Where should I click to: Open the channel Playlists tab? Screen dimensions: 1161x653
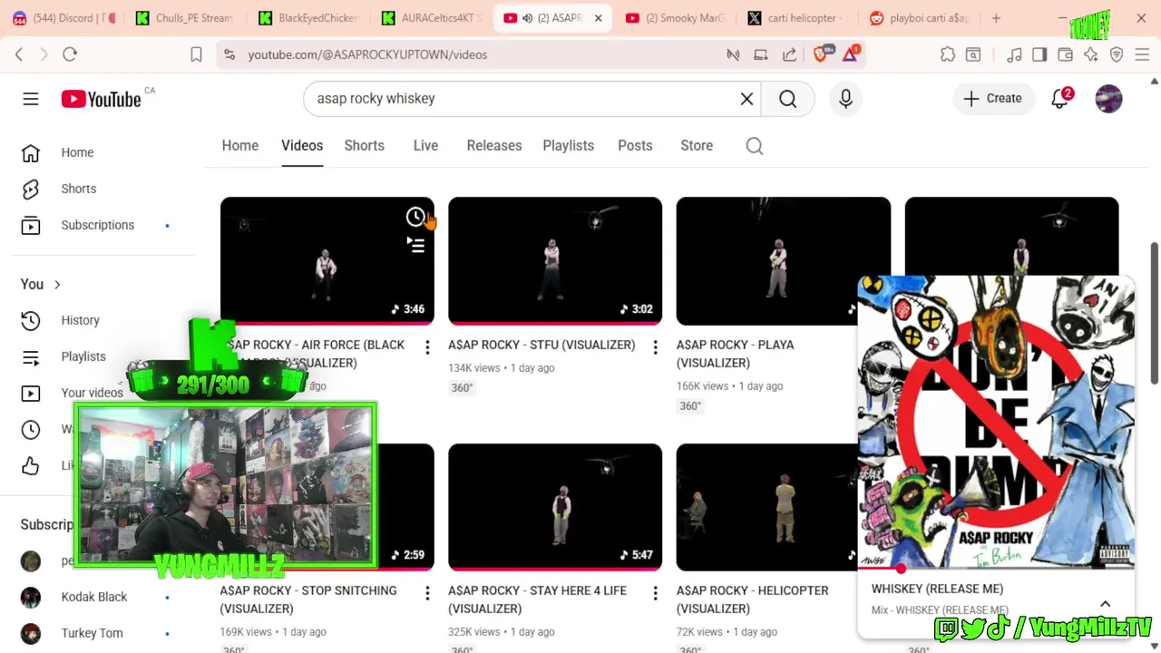pyautogui.click(x=569, y=146)
